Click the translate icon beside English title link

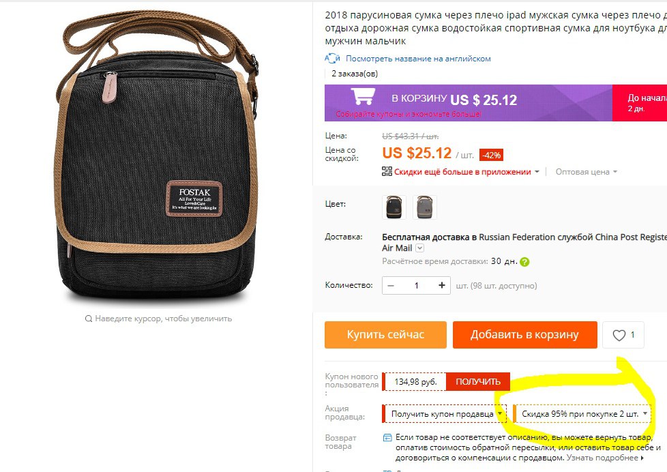click(x=332, y=58)
